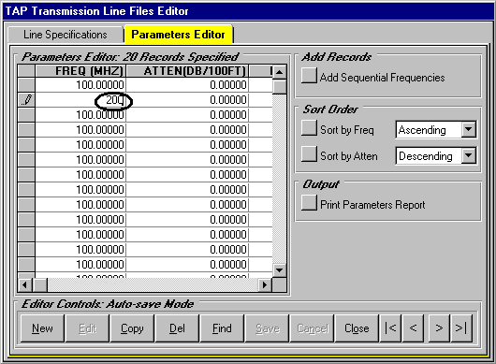This screenshot has height=364, width=496.
Task: Jump to first record with |< button
Action: pos(390,328)
